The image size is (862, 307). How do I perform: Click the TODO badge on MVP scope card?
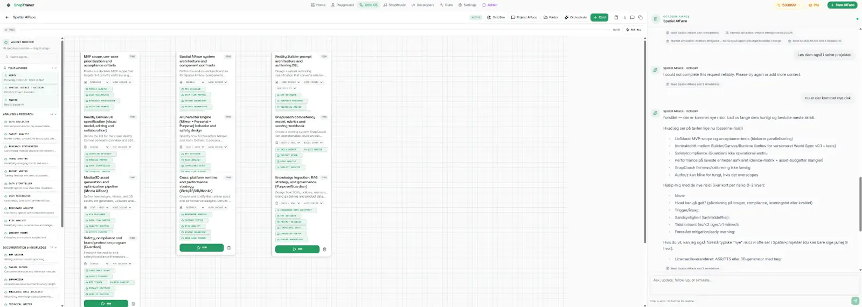click(x=133, y=57)
